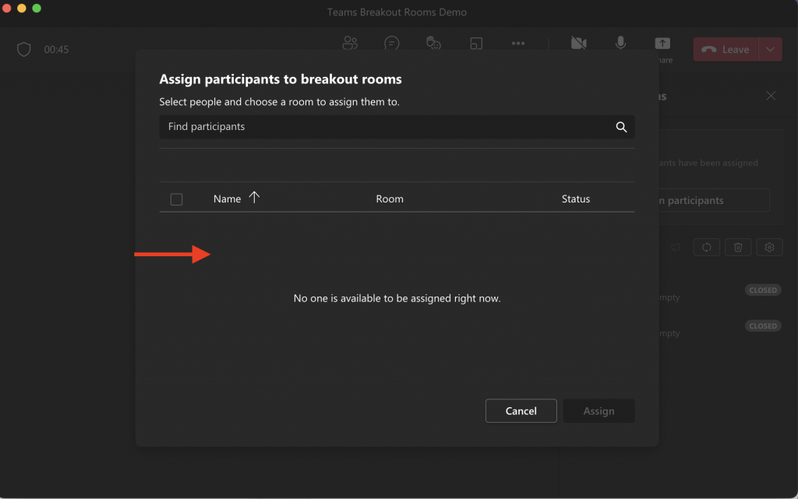Mute the microphone
The image size is (798, 499).
coord(620,44)
